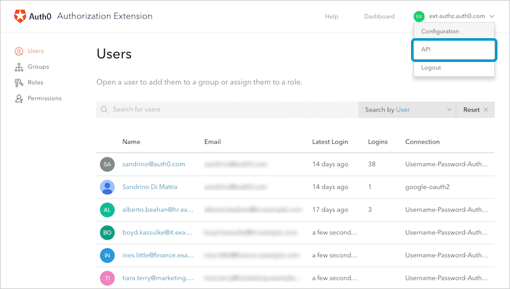Image resolution: width=510 pixels, height=289 pixels.
Task: Open user tiara.terry@marketing...
Action: coord(158,278)
